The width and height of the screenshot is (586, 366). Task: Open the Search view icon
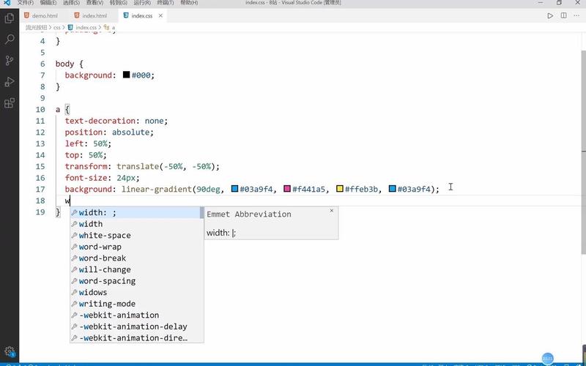(10, 38)
